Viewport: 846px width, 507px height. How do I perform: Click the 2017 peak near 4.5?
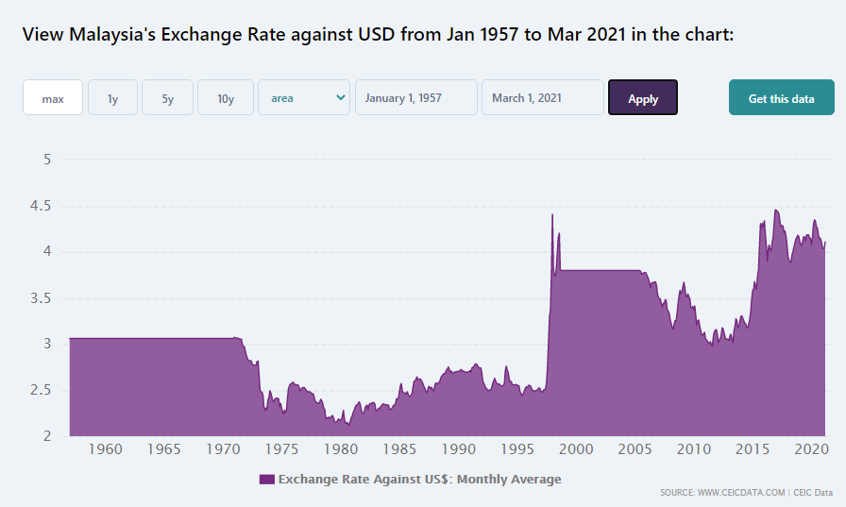tap(776, 211)
